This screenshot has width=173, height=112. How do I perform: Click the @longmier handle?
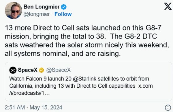point(37,14)
